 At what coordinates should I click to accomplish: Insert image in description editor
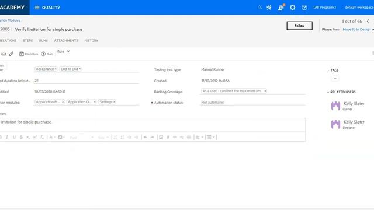pos(161,138)
